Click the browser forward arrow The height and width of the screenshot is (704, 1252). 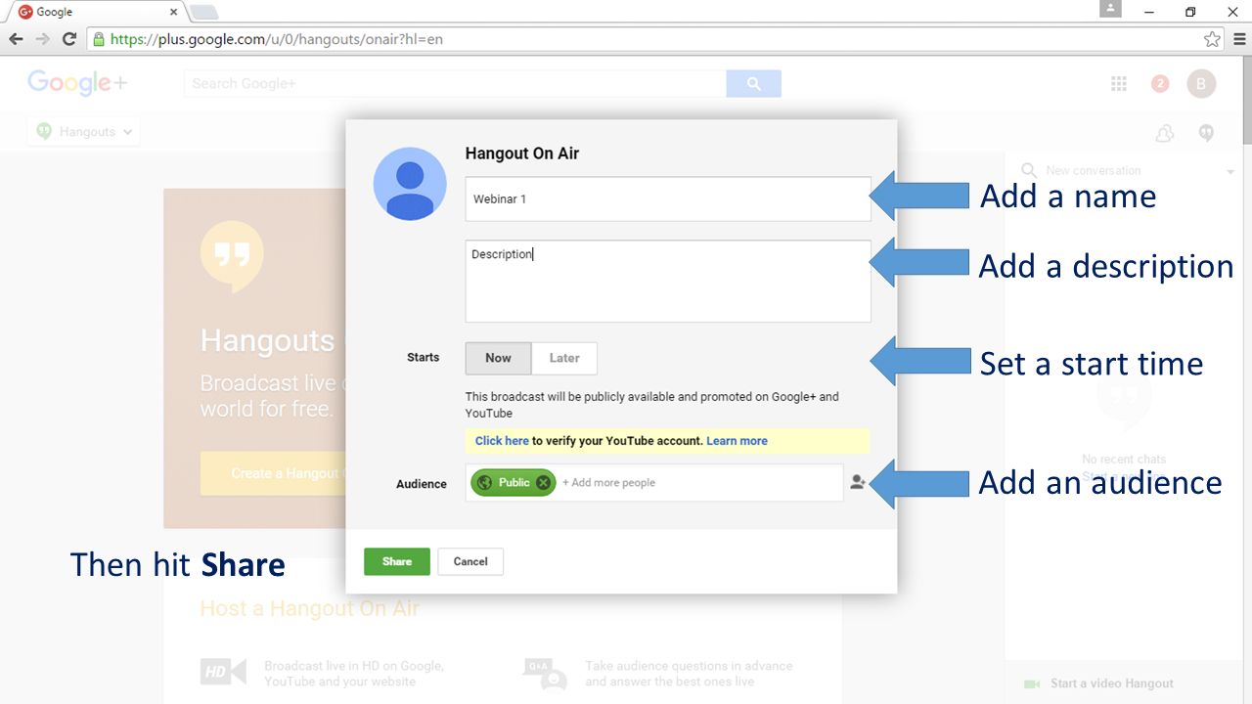[x=42, y=39]
